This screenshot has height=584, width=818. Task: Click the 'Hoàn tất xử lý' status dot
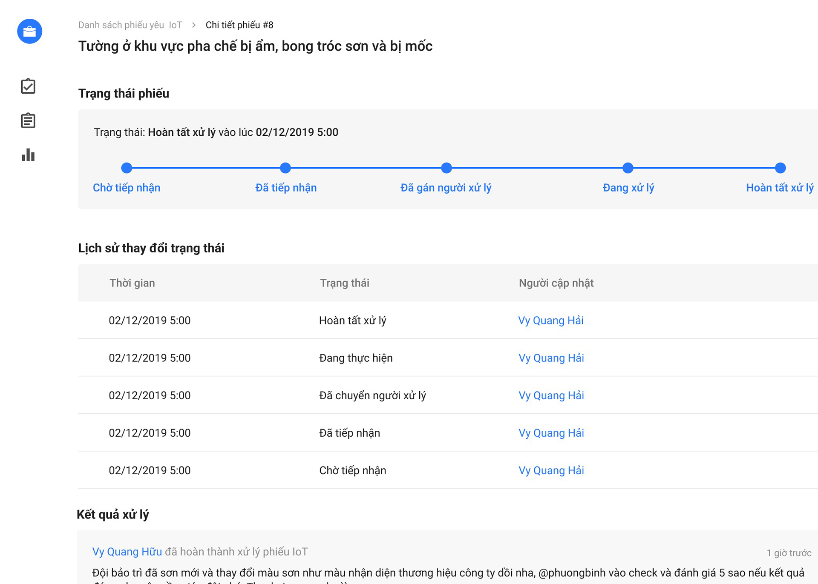[780, 168]
